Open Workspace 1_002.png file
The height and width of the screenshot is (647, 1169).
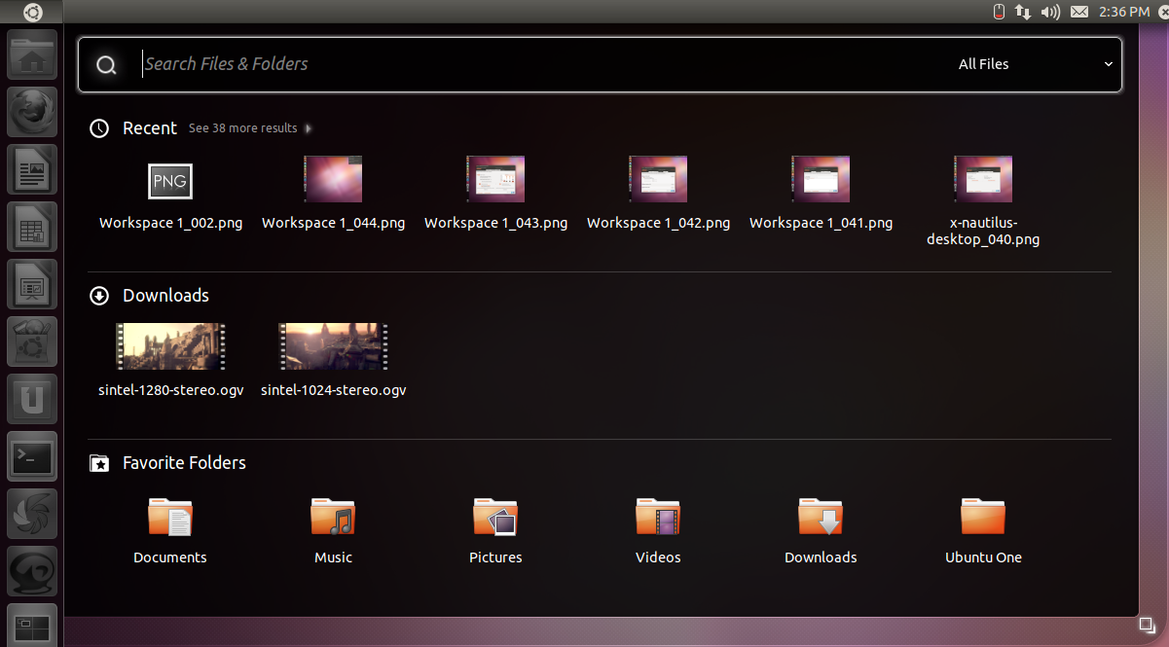170,181
